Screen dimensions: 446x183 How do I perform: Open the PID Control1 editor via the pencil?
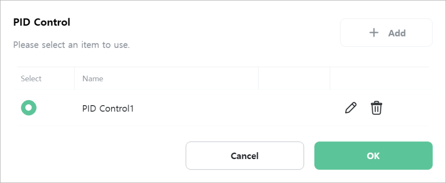351,108
